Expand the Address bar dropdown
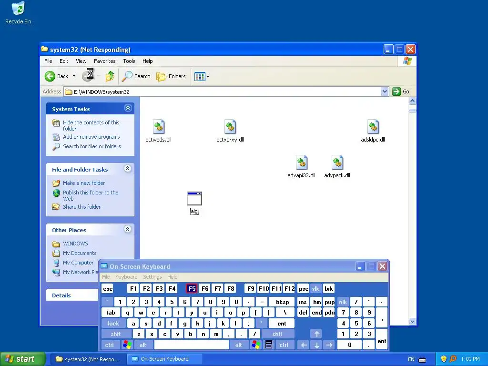The height and width of the screenshot is (366, 488). point(385,91)
